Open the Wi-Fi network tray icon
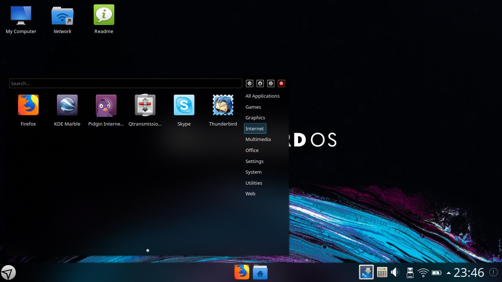The height and width of the screenshot is (282, 502). pos(423,273)
